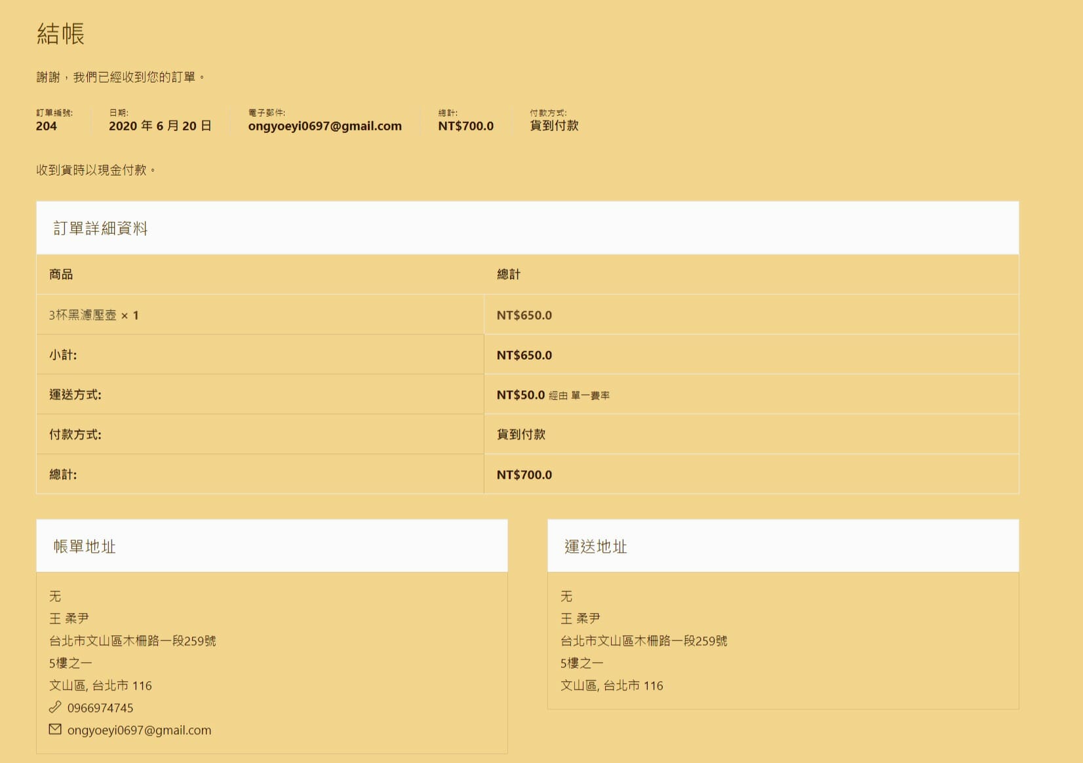Image resolution: width=1083 pixels, height=763 pixels.
Task: Click the NT$50.0 shipping fee entry
Action: (x=521, y=395)
